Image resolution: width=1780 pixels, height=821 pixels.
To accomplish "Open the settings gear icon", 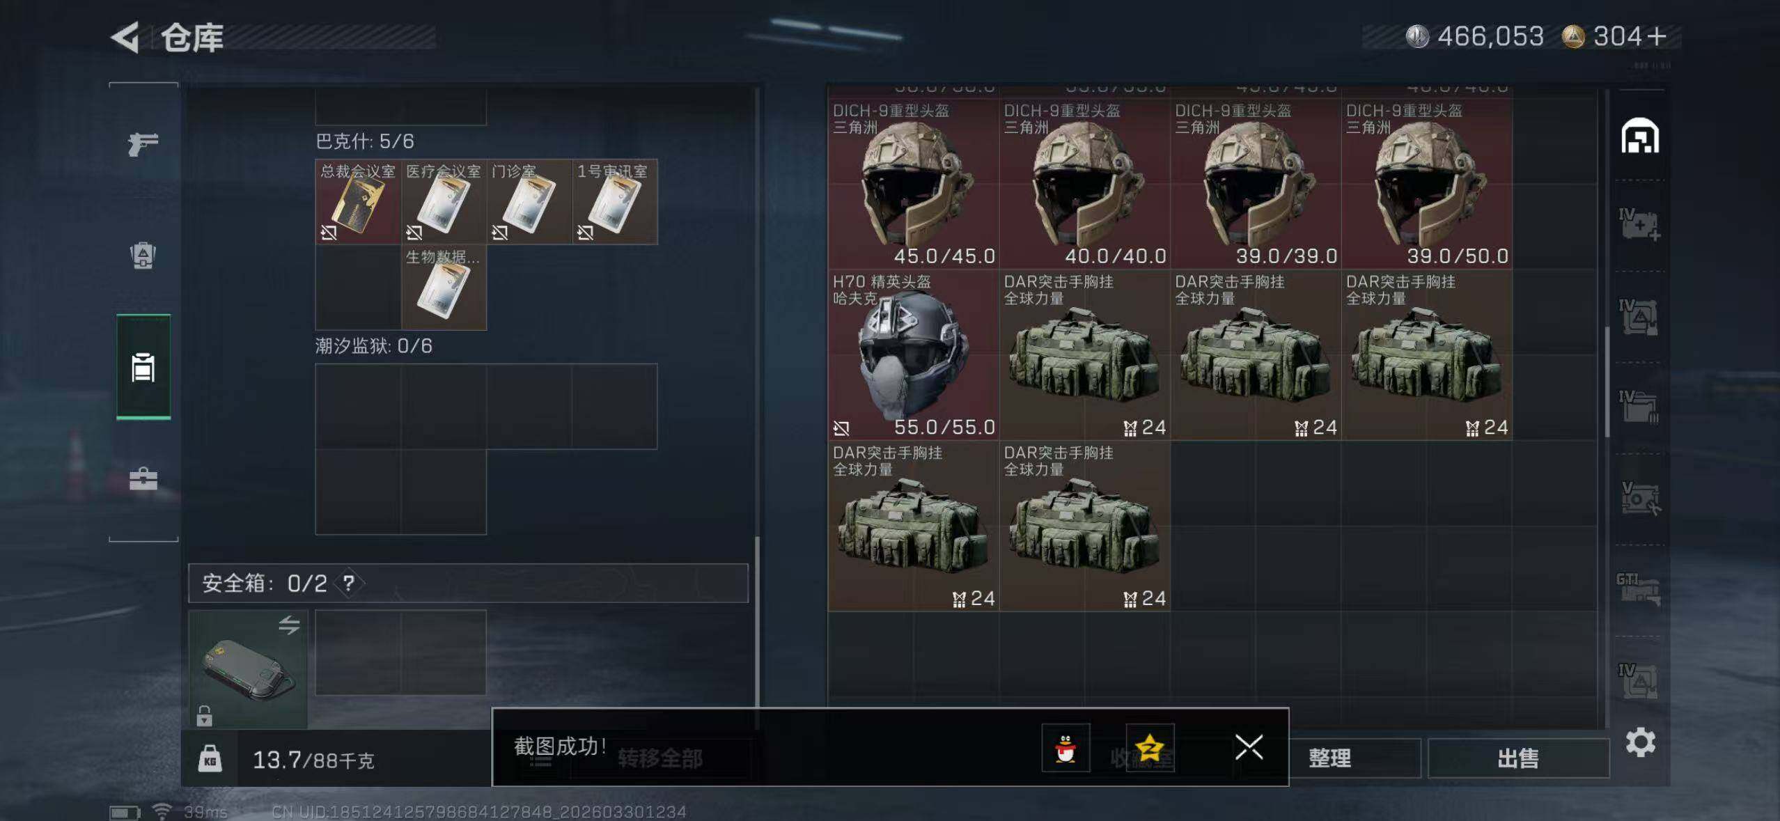I will (1641, 742).
